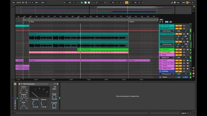Unfold the GTR Clean track
This screenshot has height=116, width=207.
coord(161,26)
